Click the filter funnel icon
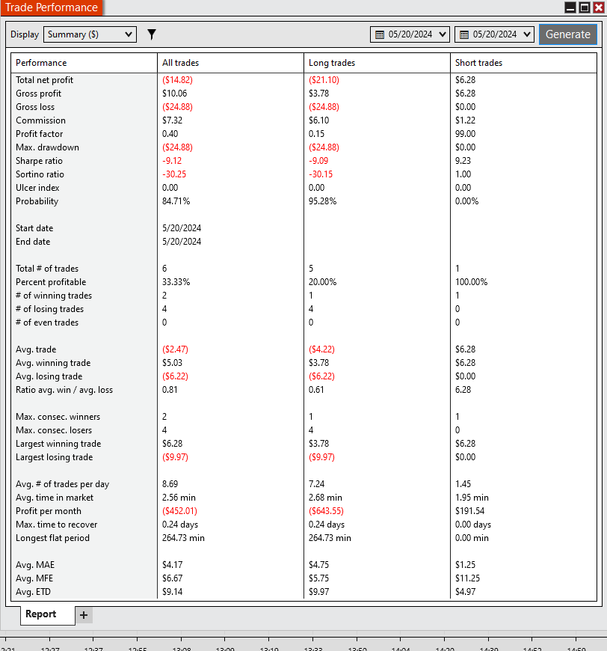Image resolution: width=607 pixels, height=651 pixels. coord(152,34)
